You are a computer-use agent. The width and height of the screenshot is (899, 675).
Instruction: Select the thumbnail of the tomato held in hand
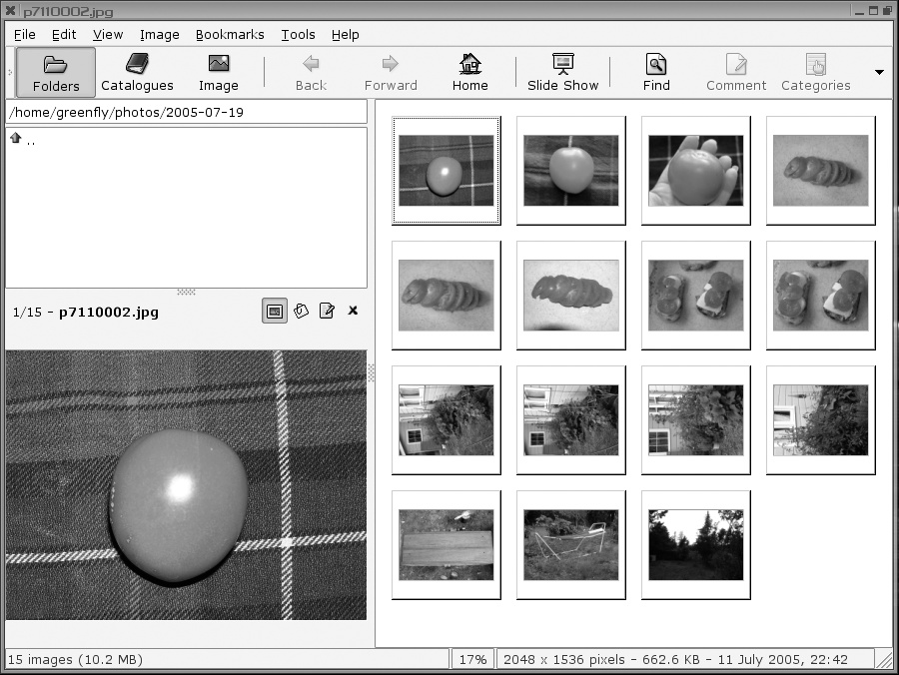[695, 171]
